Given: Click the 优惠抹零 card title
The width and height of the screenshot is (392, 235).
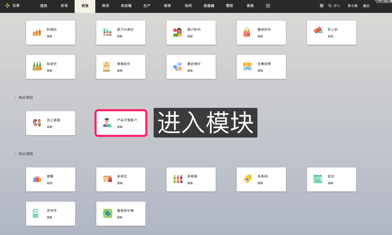Looking at the screenshot, I should click(x=264, y=64).
